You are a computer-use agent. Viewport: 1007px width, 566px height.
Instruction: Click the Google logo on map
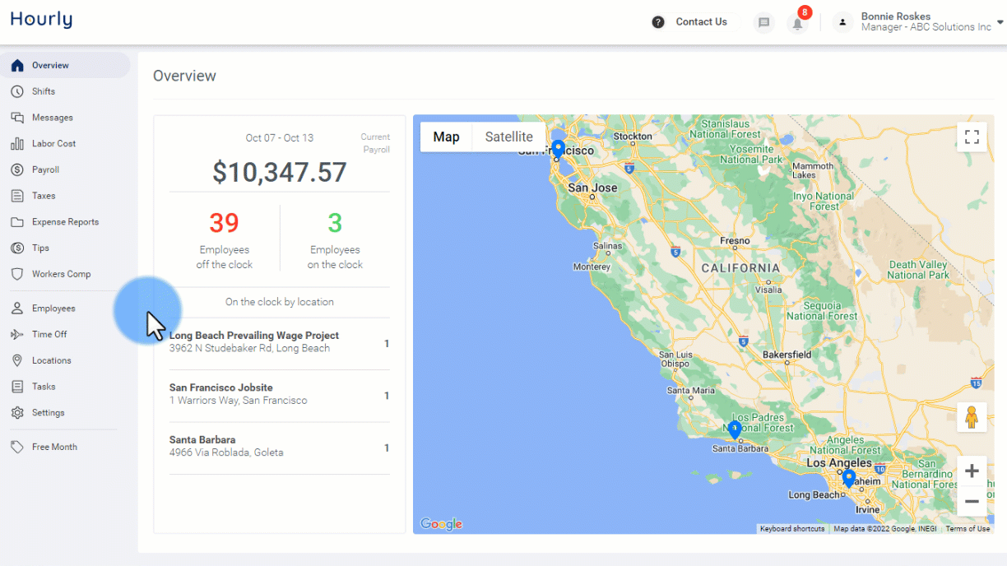tap(441, 524)
